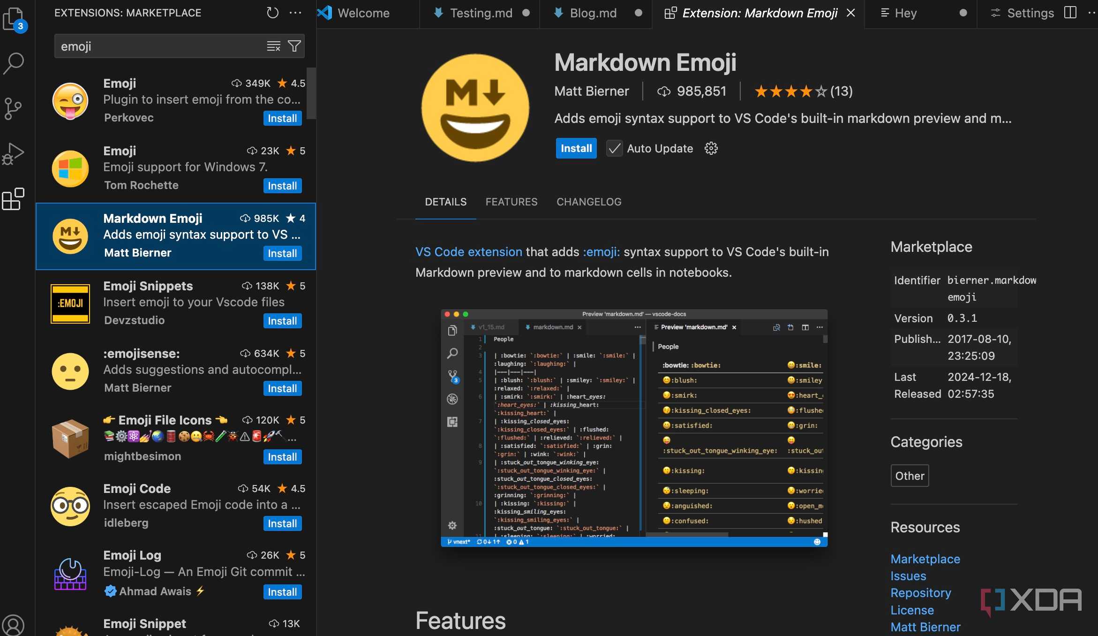1098x636 pixels.
Task: Install Markdown Emoji from the details page
Action: [x=576, y=148]
